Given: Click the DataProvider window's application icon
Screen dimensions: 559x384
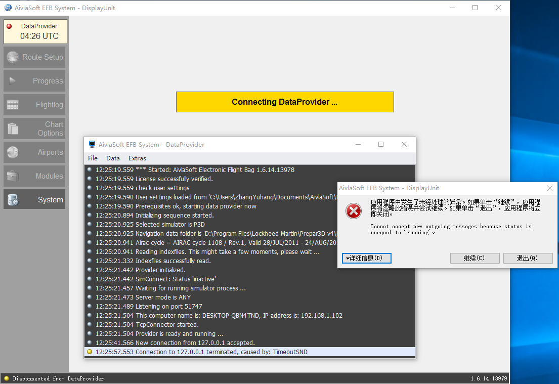Looking at the screenshot, I should (92, 144).
